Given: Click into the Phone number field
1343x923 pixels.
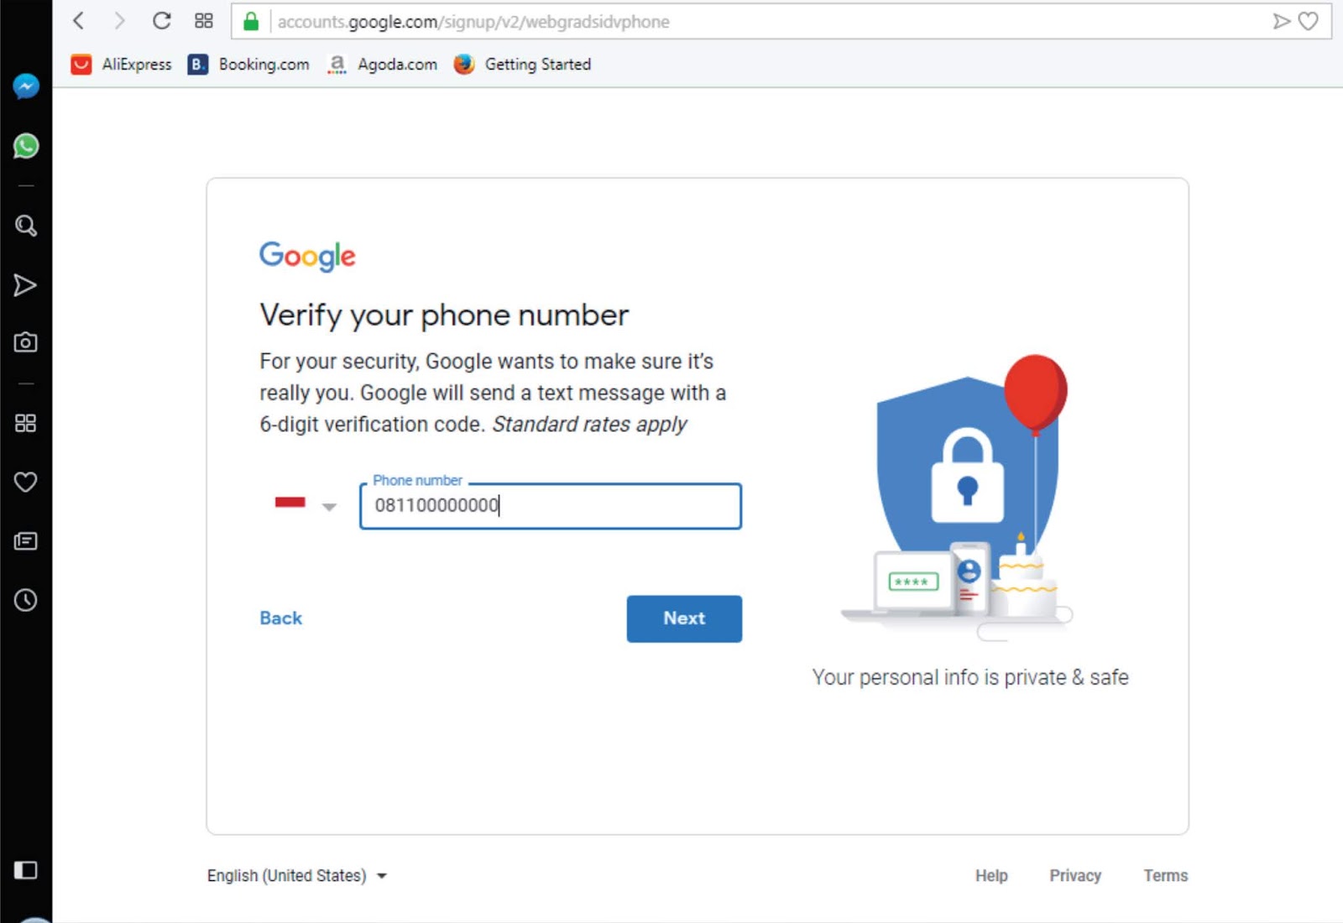Looking at the screenshot, I should [550, 506].
